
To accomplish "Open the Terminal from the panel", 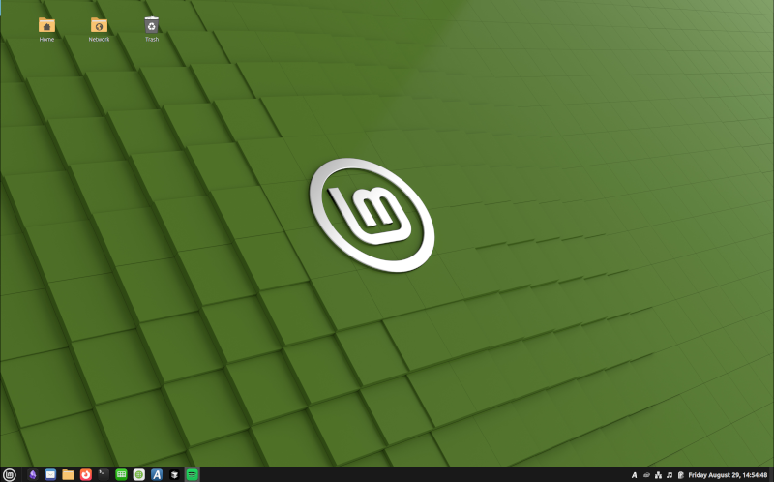I will point(104,474).
